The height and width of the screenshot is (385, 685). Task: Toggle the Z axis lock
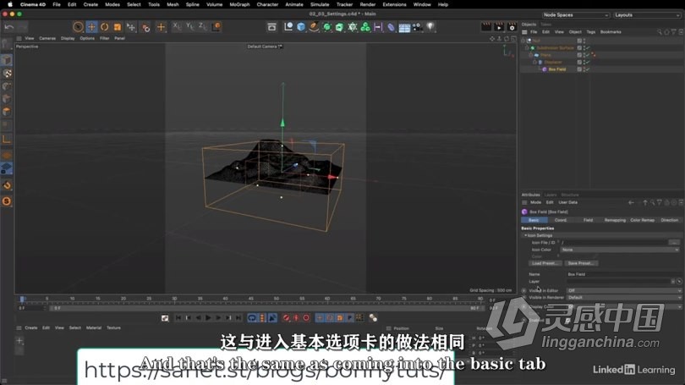pyautogui.click(x=202, y=26)
